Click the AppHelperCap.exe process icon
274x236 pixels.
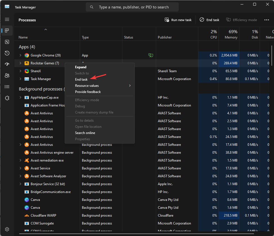[27, 97]
